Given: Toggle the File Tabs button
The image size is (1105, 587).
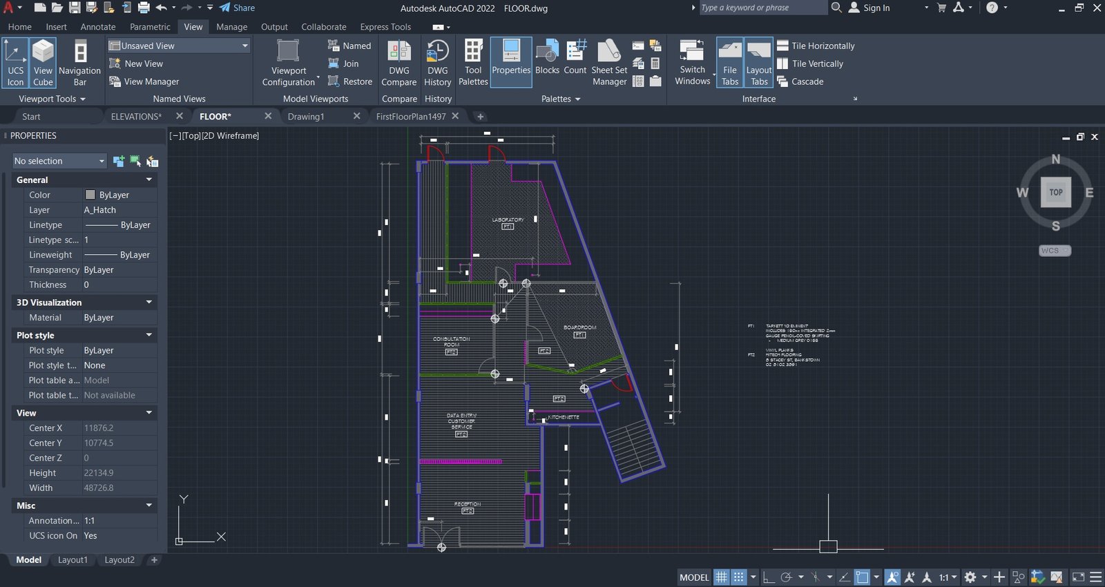Looking at the screenshot, I should click(x=730, y=63).
